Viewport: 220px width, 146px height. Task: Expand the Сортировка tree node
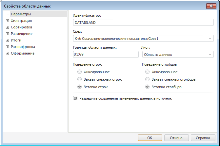point(7,27)
